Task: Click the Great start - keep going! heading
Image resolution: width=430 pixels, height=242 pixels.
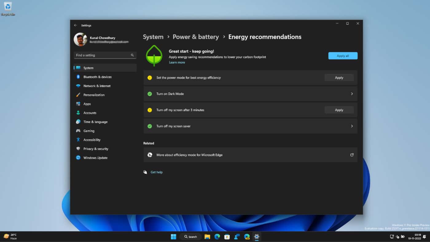Action: point(191,51)
